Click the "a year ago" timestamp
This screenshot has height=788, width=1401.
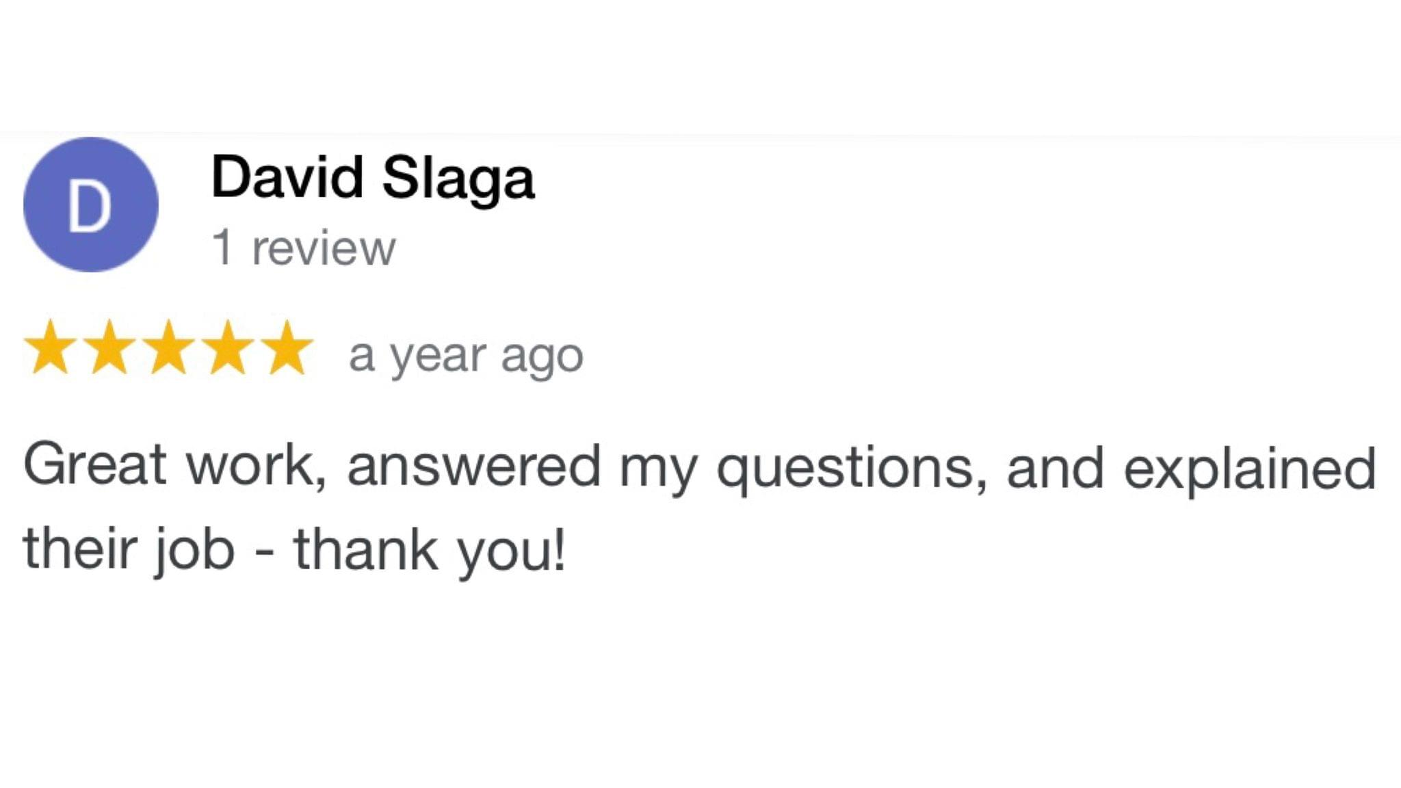click(466, 356)
